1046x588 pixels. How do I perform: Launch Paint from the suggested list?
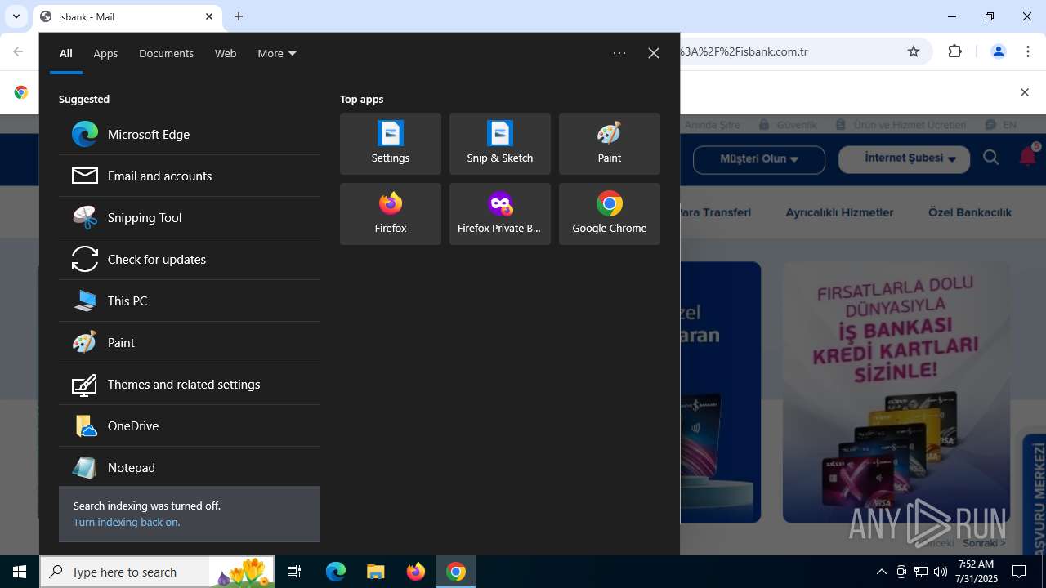tap(190, 342)
